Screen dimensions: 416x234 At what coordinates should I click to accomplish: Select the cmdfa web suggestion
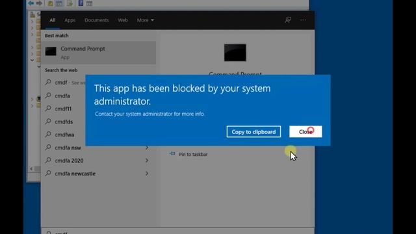(64, 96)
